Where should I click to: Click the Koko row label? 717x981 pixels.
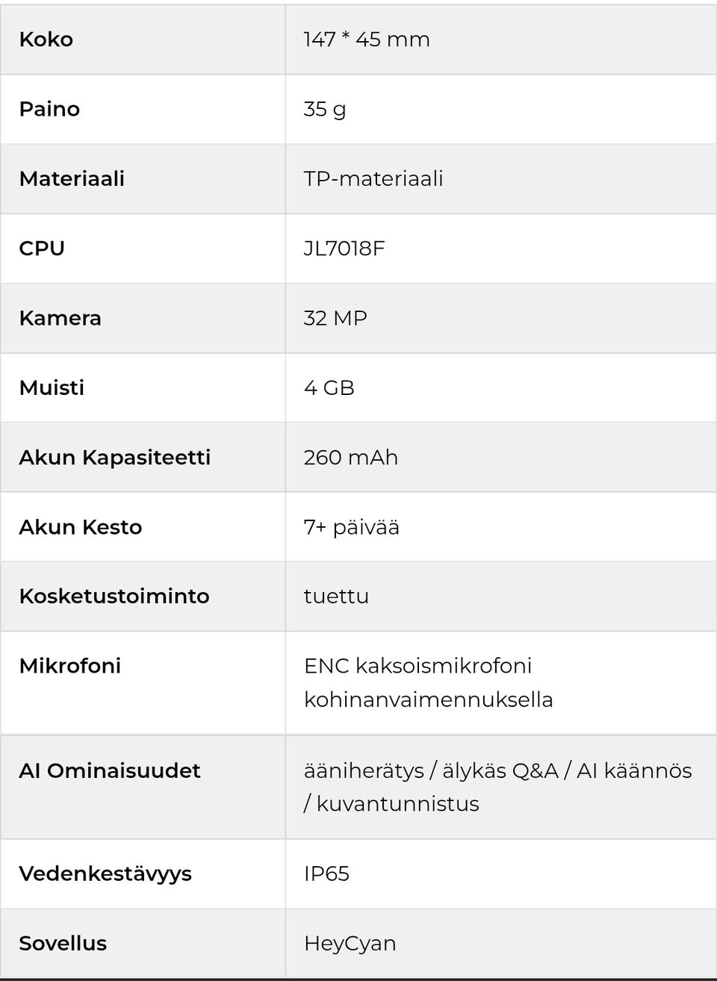tap(46, 40)
